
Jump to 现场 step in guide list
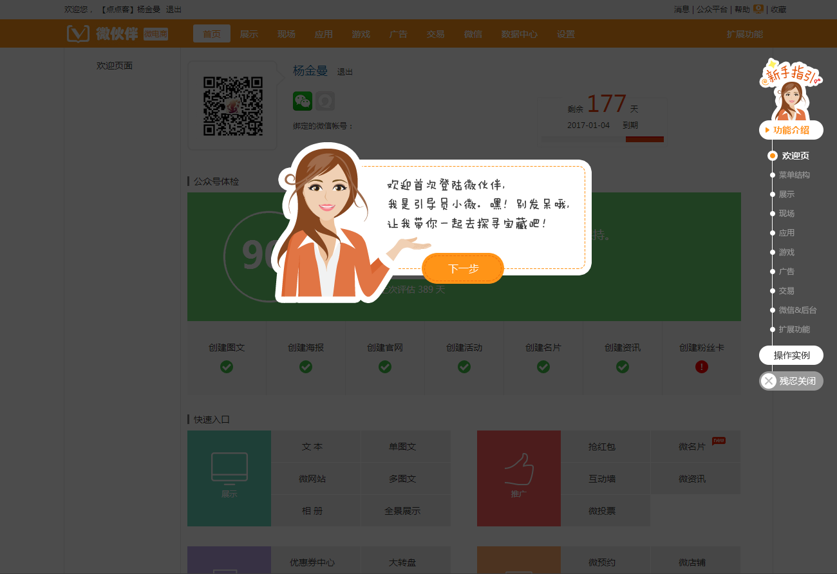786,214
